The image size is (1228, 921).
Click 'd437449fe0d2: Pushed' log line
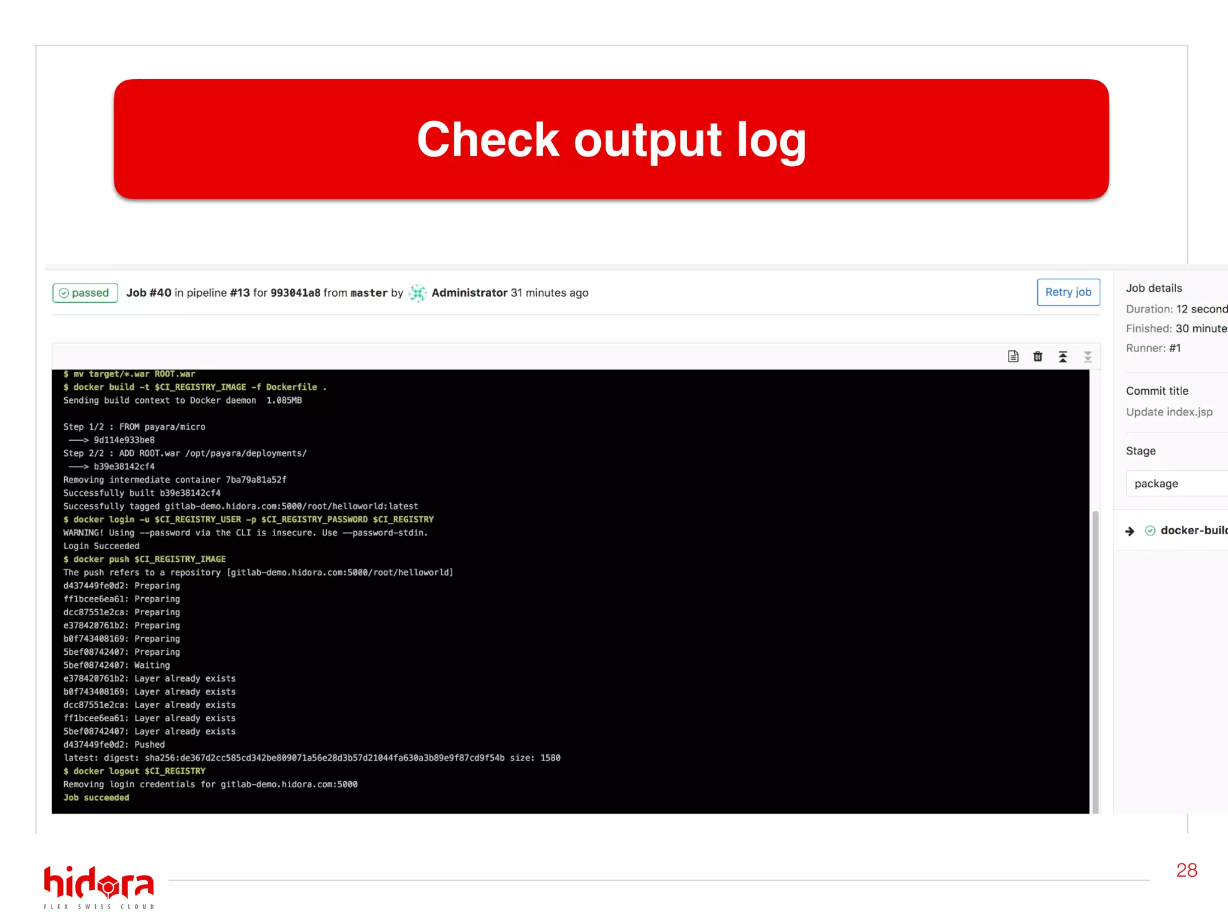[x=114, y=745]
